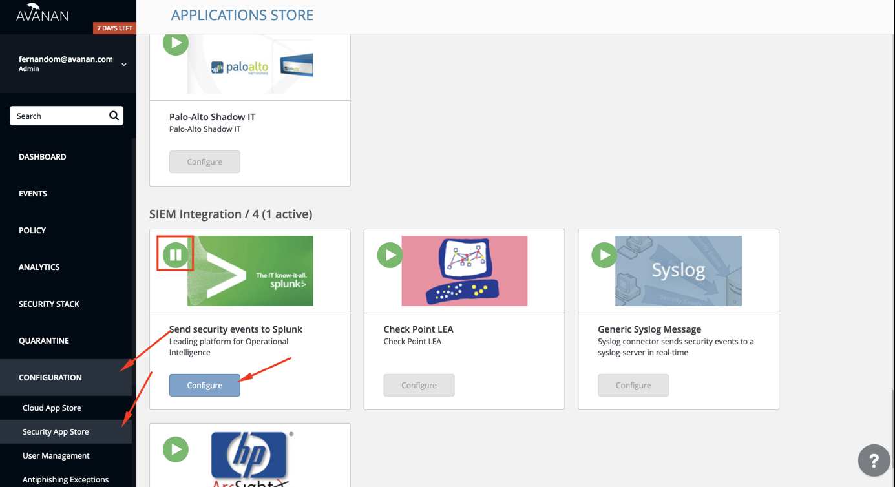Navigate to Analytics
The height and width of the screenshot is (487, 895).
tap(39, 267)
